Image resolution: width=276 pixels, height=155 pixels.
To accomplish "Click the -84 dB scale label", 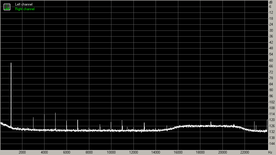I will pos(271,84).
